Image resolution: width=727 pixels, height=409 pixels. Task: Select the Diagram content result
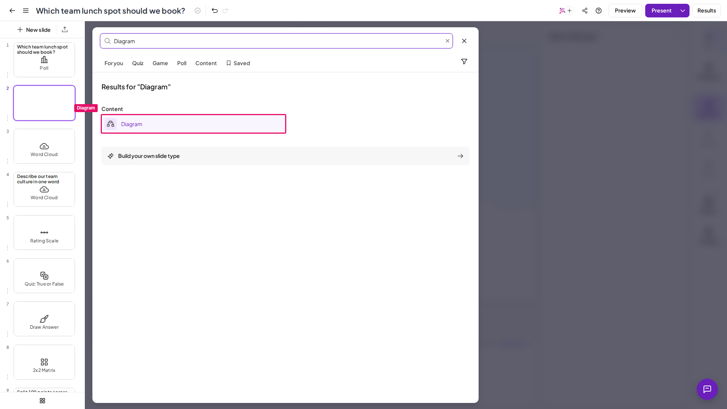193,124
